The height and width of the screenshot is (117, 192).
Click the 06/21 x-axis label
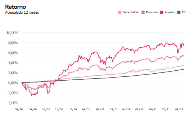pyautogui.click(x=152, y=109)
